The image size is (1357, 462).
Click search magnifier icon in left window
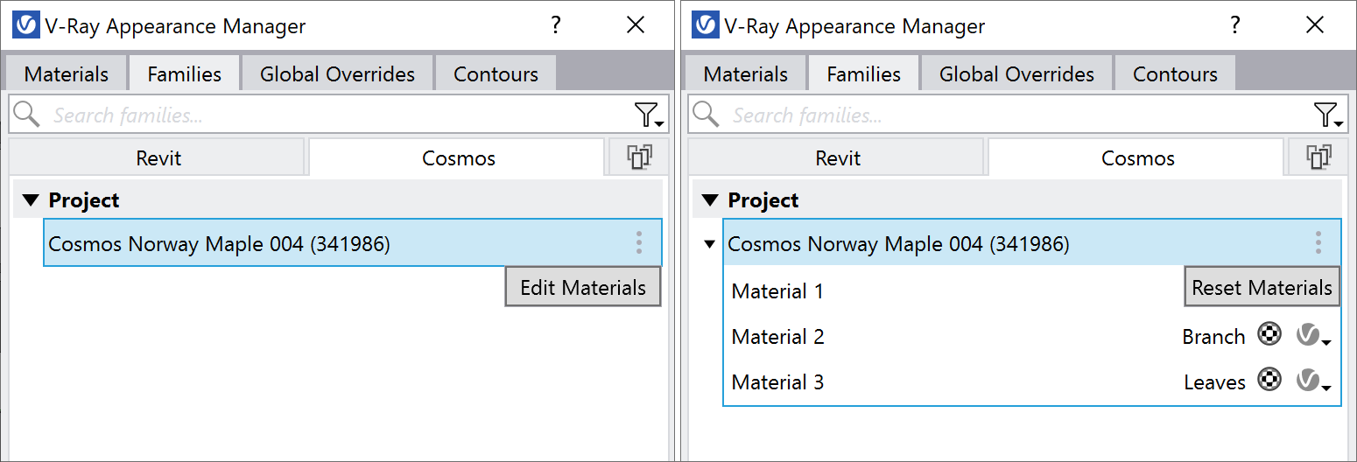point(27,115)
